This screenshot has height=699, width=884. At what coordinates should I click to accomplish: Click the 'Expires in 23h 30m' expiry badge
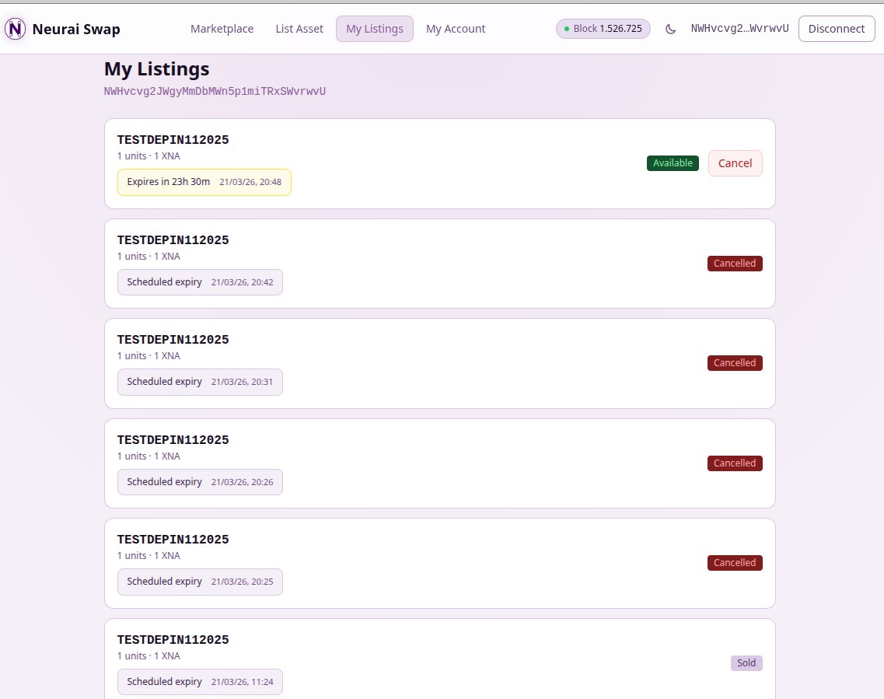click(x=204, y=182)
